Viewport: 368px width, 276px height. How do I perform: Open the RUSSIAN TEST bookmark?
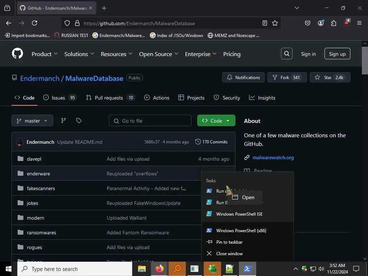coord(72,36)
